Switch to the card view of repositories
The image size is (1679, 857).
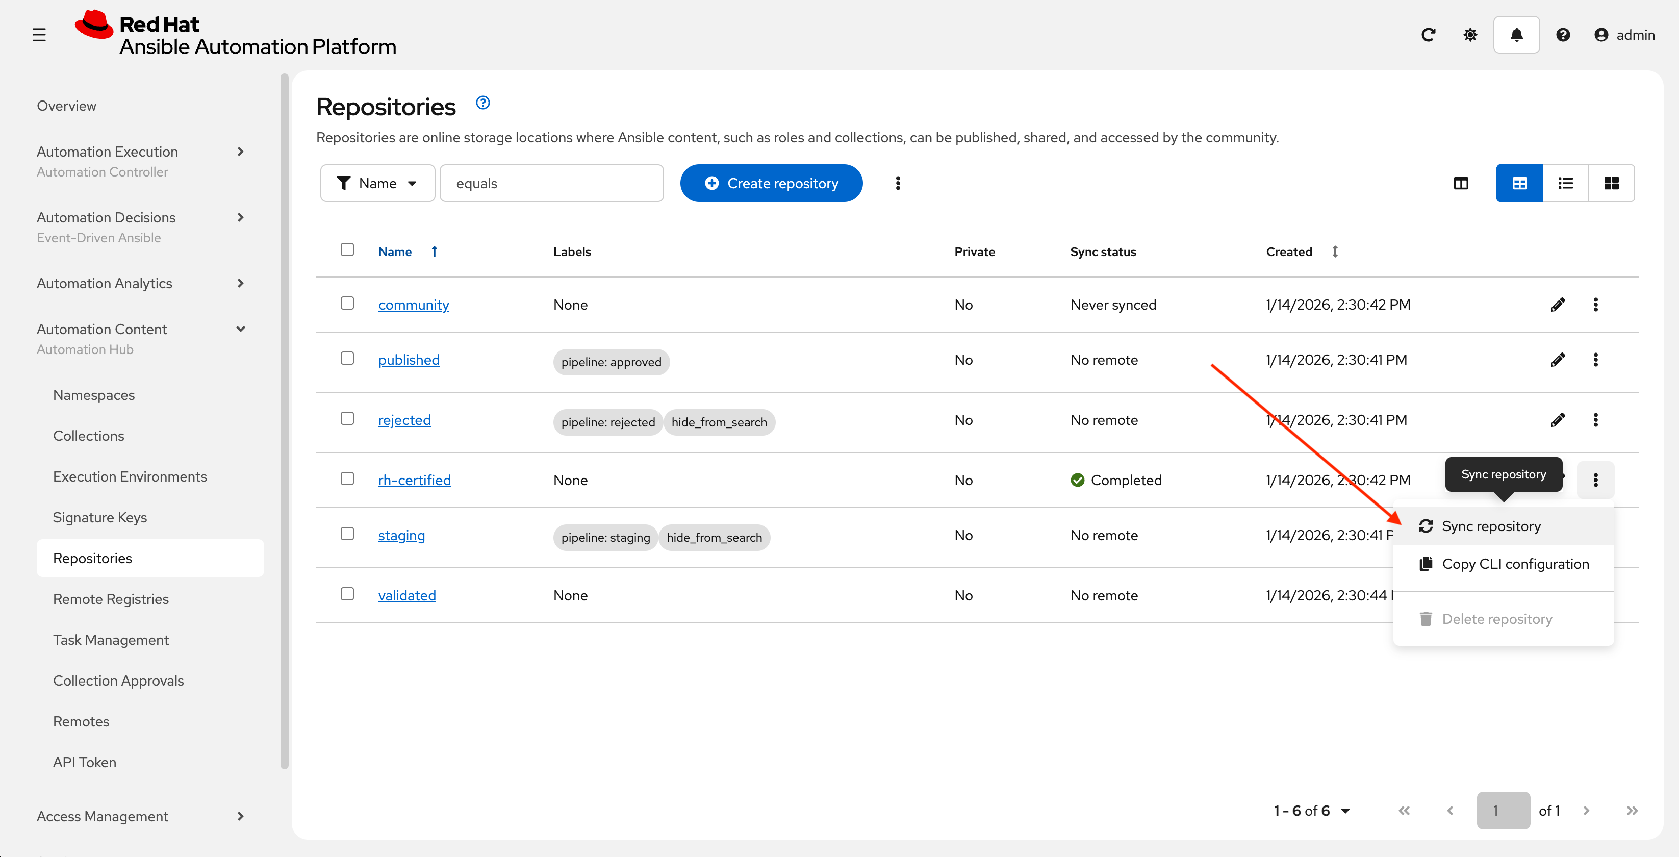point(1611,183)
